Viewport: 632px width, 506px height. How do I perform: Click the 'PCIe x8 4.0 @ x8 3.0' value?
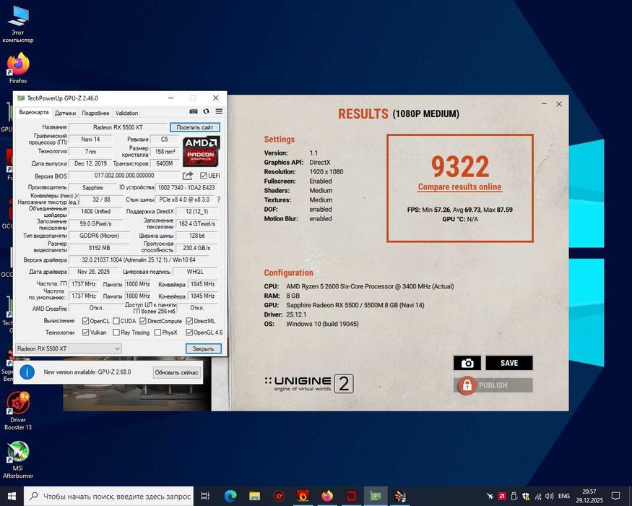click(184, 200)
